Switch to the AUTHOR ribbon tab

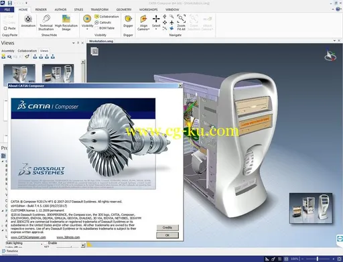click(x=60, y=9)
